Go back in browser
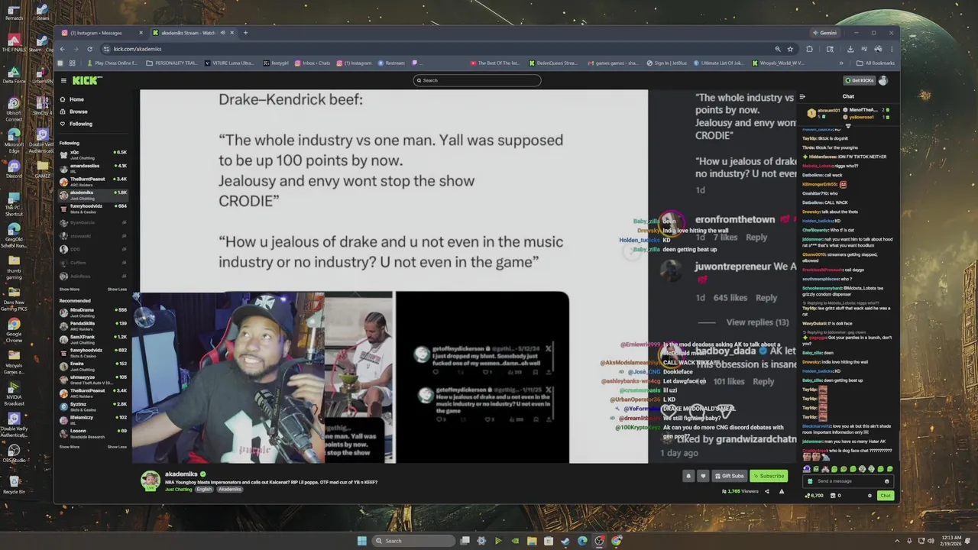 [63, 49]
